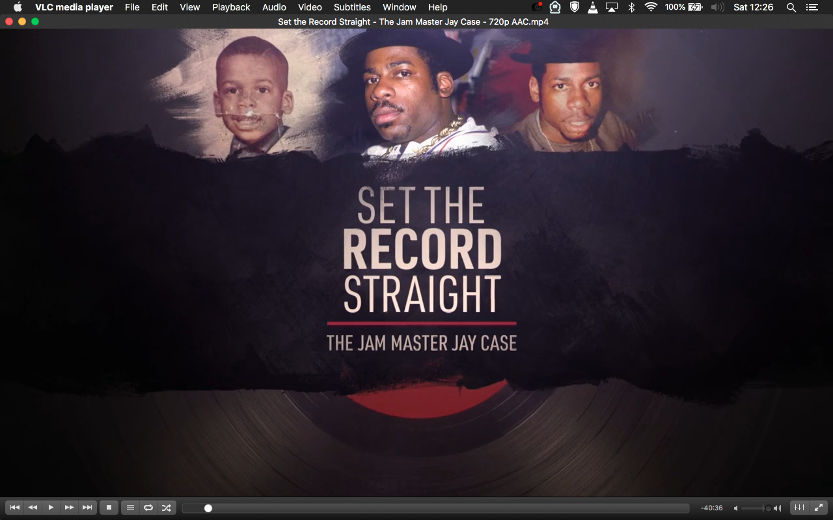
Task: Open the Wi-Fi menu
Action: click(651, 7)
